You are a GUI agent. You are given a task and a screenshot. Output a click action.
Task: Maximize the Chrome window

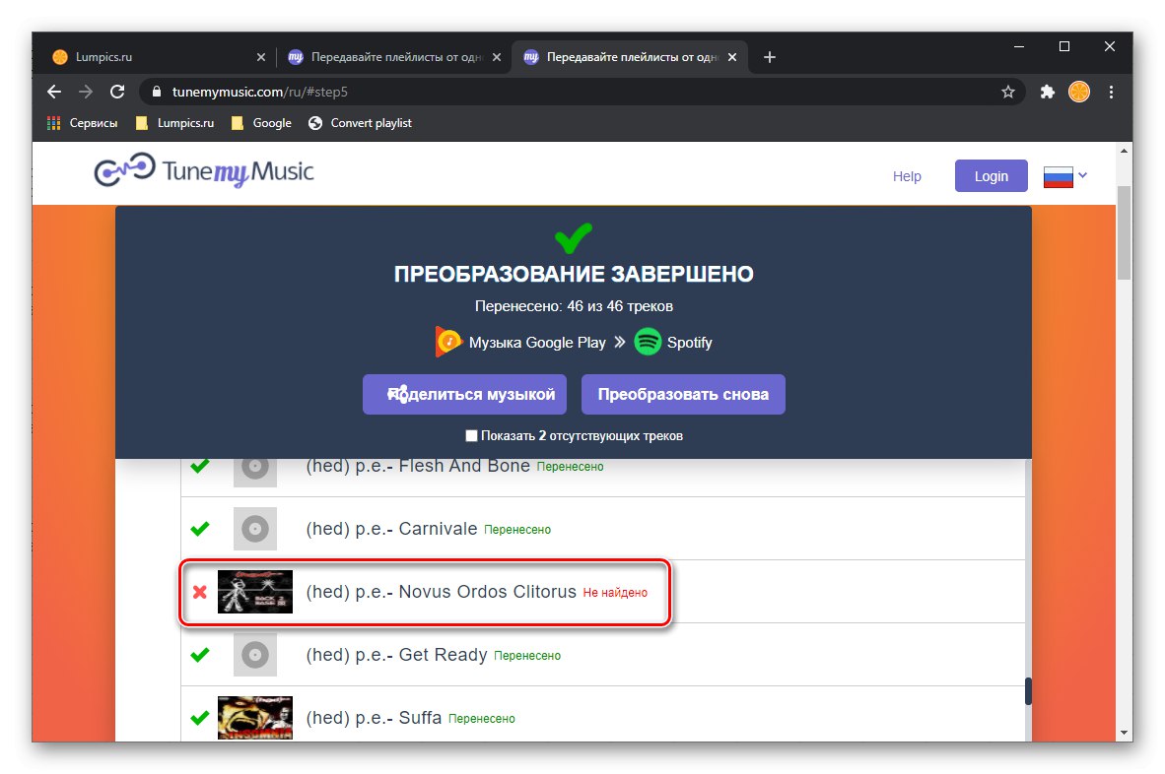[1063, 46]
